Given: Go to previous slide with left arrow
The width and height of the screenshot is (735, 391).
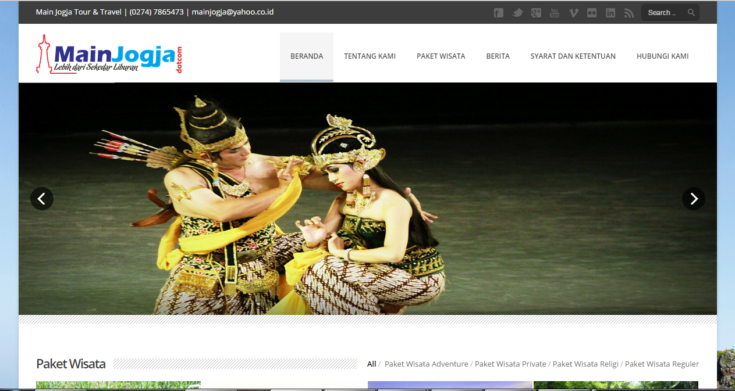Looking at the screenshot, I should click(x=42, y=199).
